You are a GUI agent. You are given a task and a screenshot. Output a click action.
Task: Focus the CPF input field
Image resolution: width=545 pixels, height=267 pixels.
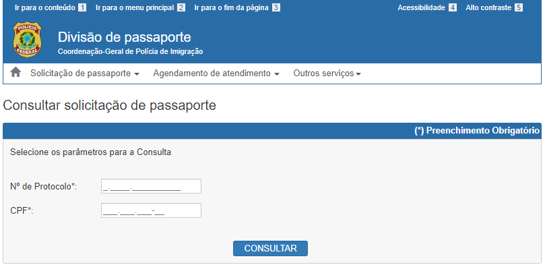(151, 210)
